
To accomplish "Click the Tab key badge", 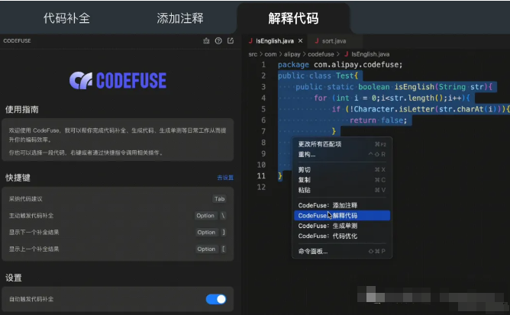I will point(220,198).
